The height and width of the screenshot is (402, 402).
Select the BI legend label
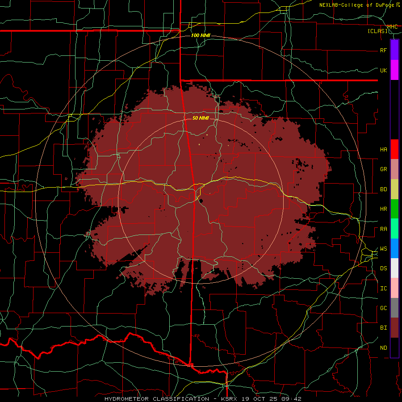383,328
